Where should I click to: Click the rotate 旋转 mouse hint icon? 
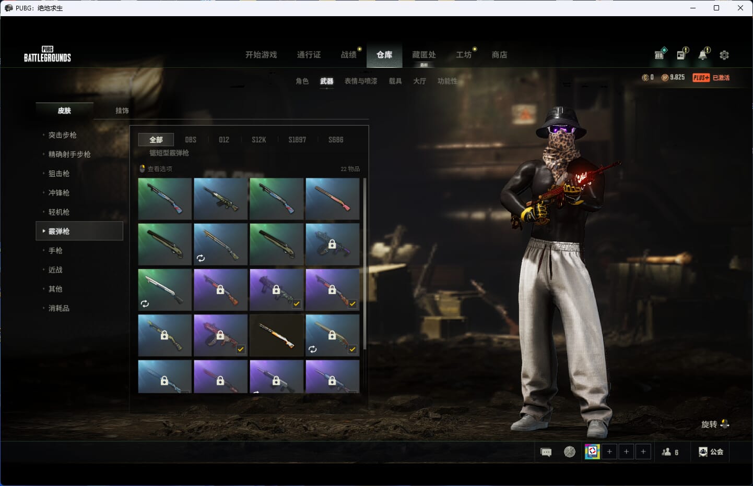725,424
